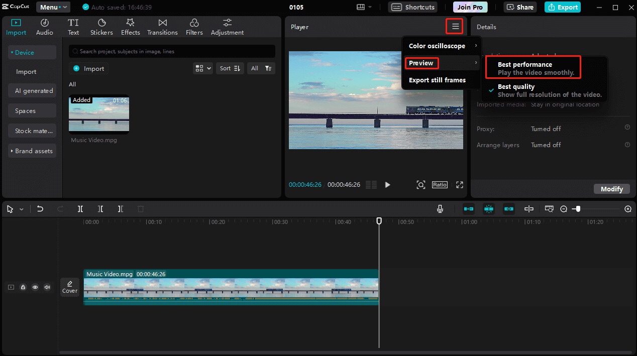The width and height of the screenshot is (637, 356).
Task: Toggle the preview axis
Action: tap(528, 209)
